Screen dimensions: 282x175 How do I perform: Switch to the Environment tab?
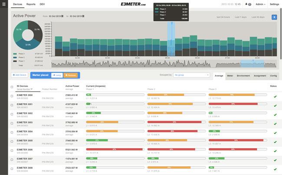coord(243,76)
